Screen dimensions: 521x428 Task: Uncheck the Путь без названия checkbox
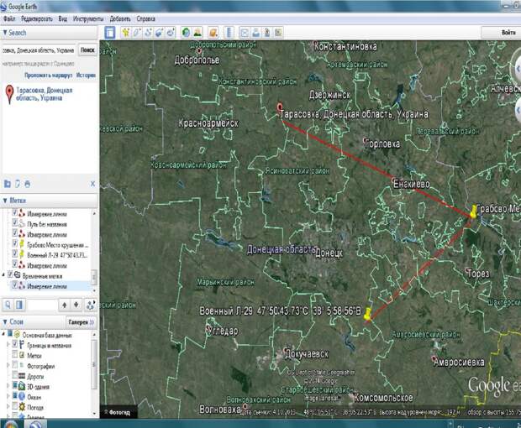(x=14, y=223)
